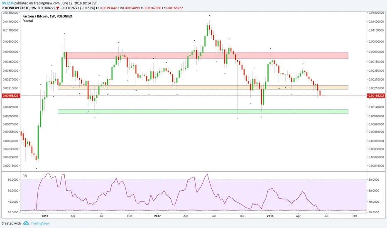387x228 pixels.
Task: Click the C:0.00168222 close value
Action: [172, 8]
